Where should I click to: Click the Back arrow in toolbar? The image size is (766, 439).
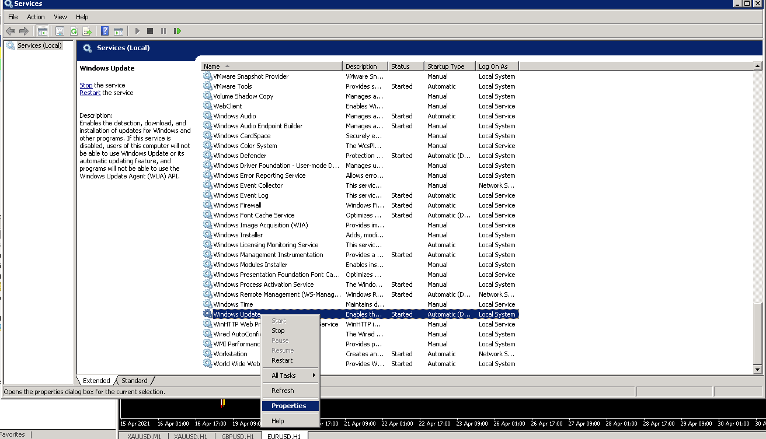[10, 31]
